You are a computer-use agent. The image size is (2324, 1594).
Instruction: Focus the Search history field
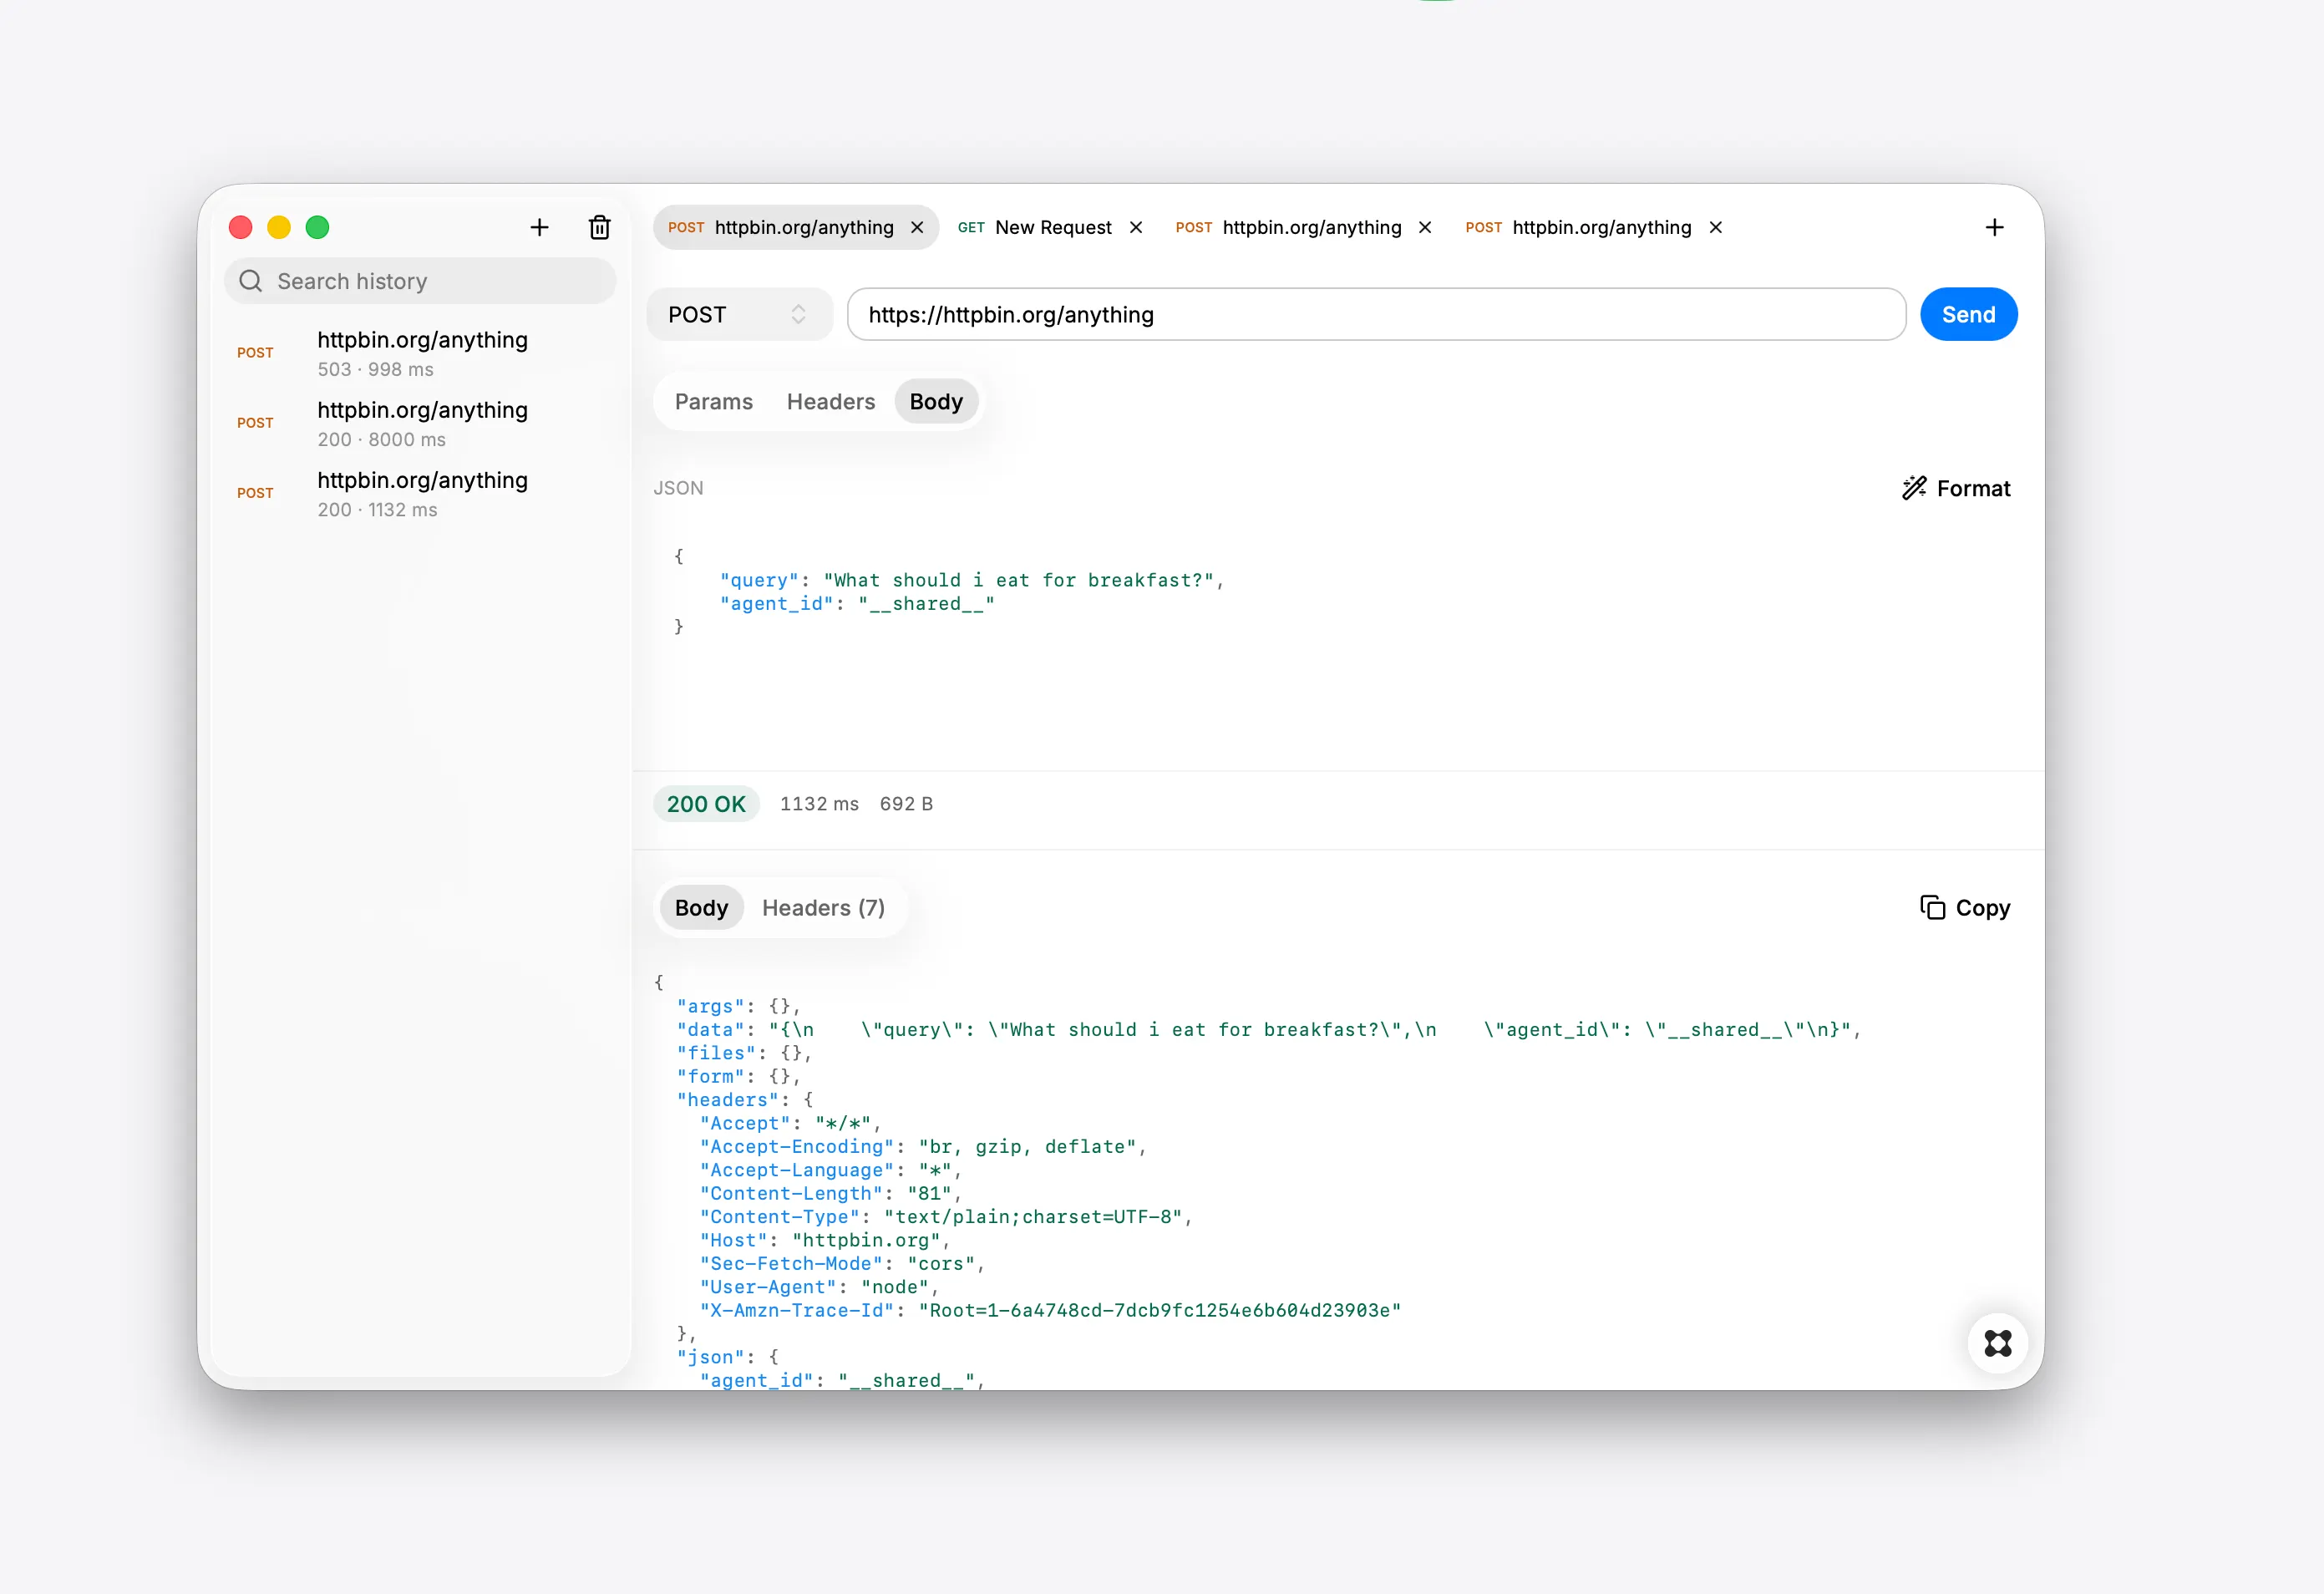pos(420,281)
